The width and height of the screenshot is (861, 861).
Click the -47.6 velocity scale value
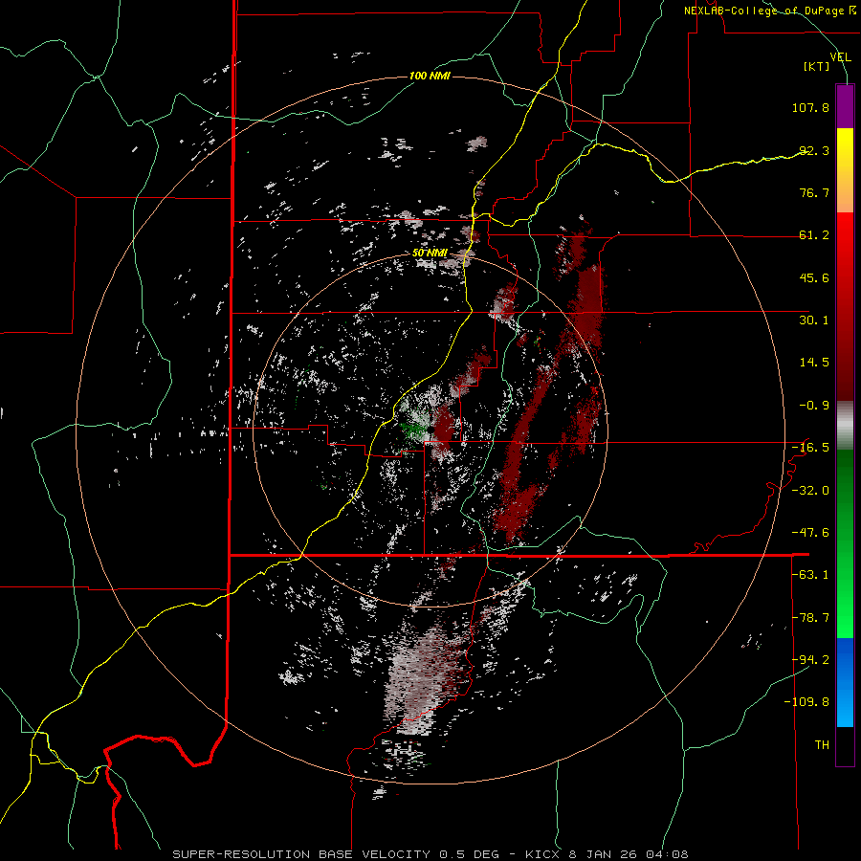click(x=810, y=533)
